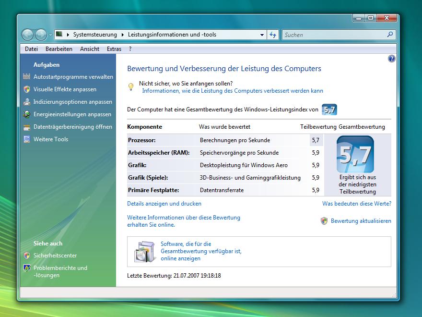Click the shield icon beside Visuelle Effekte
422x317 pixels.
(x=27, y=89)
